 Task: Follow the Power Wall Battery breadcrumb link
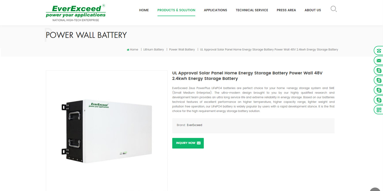(x=182, y=50)
